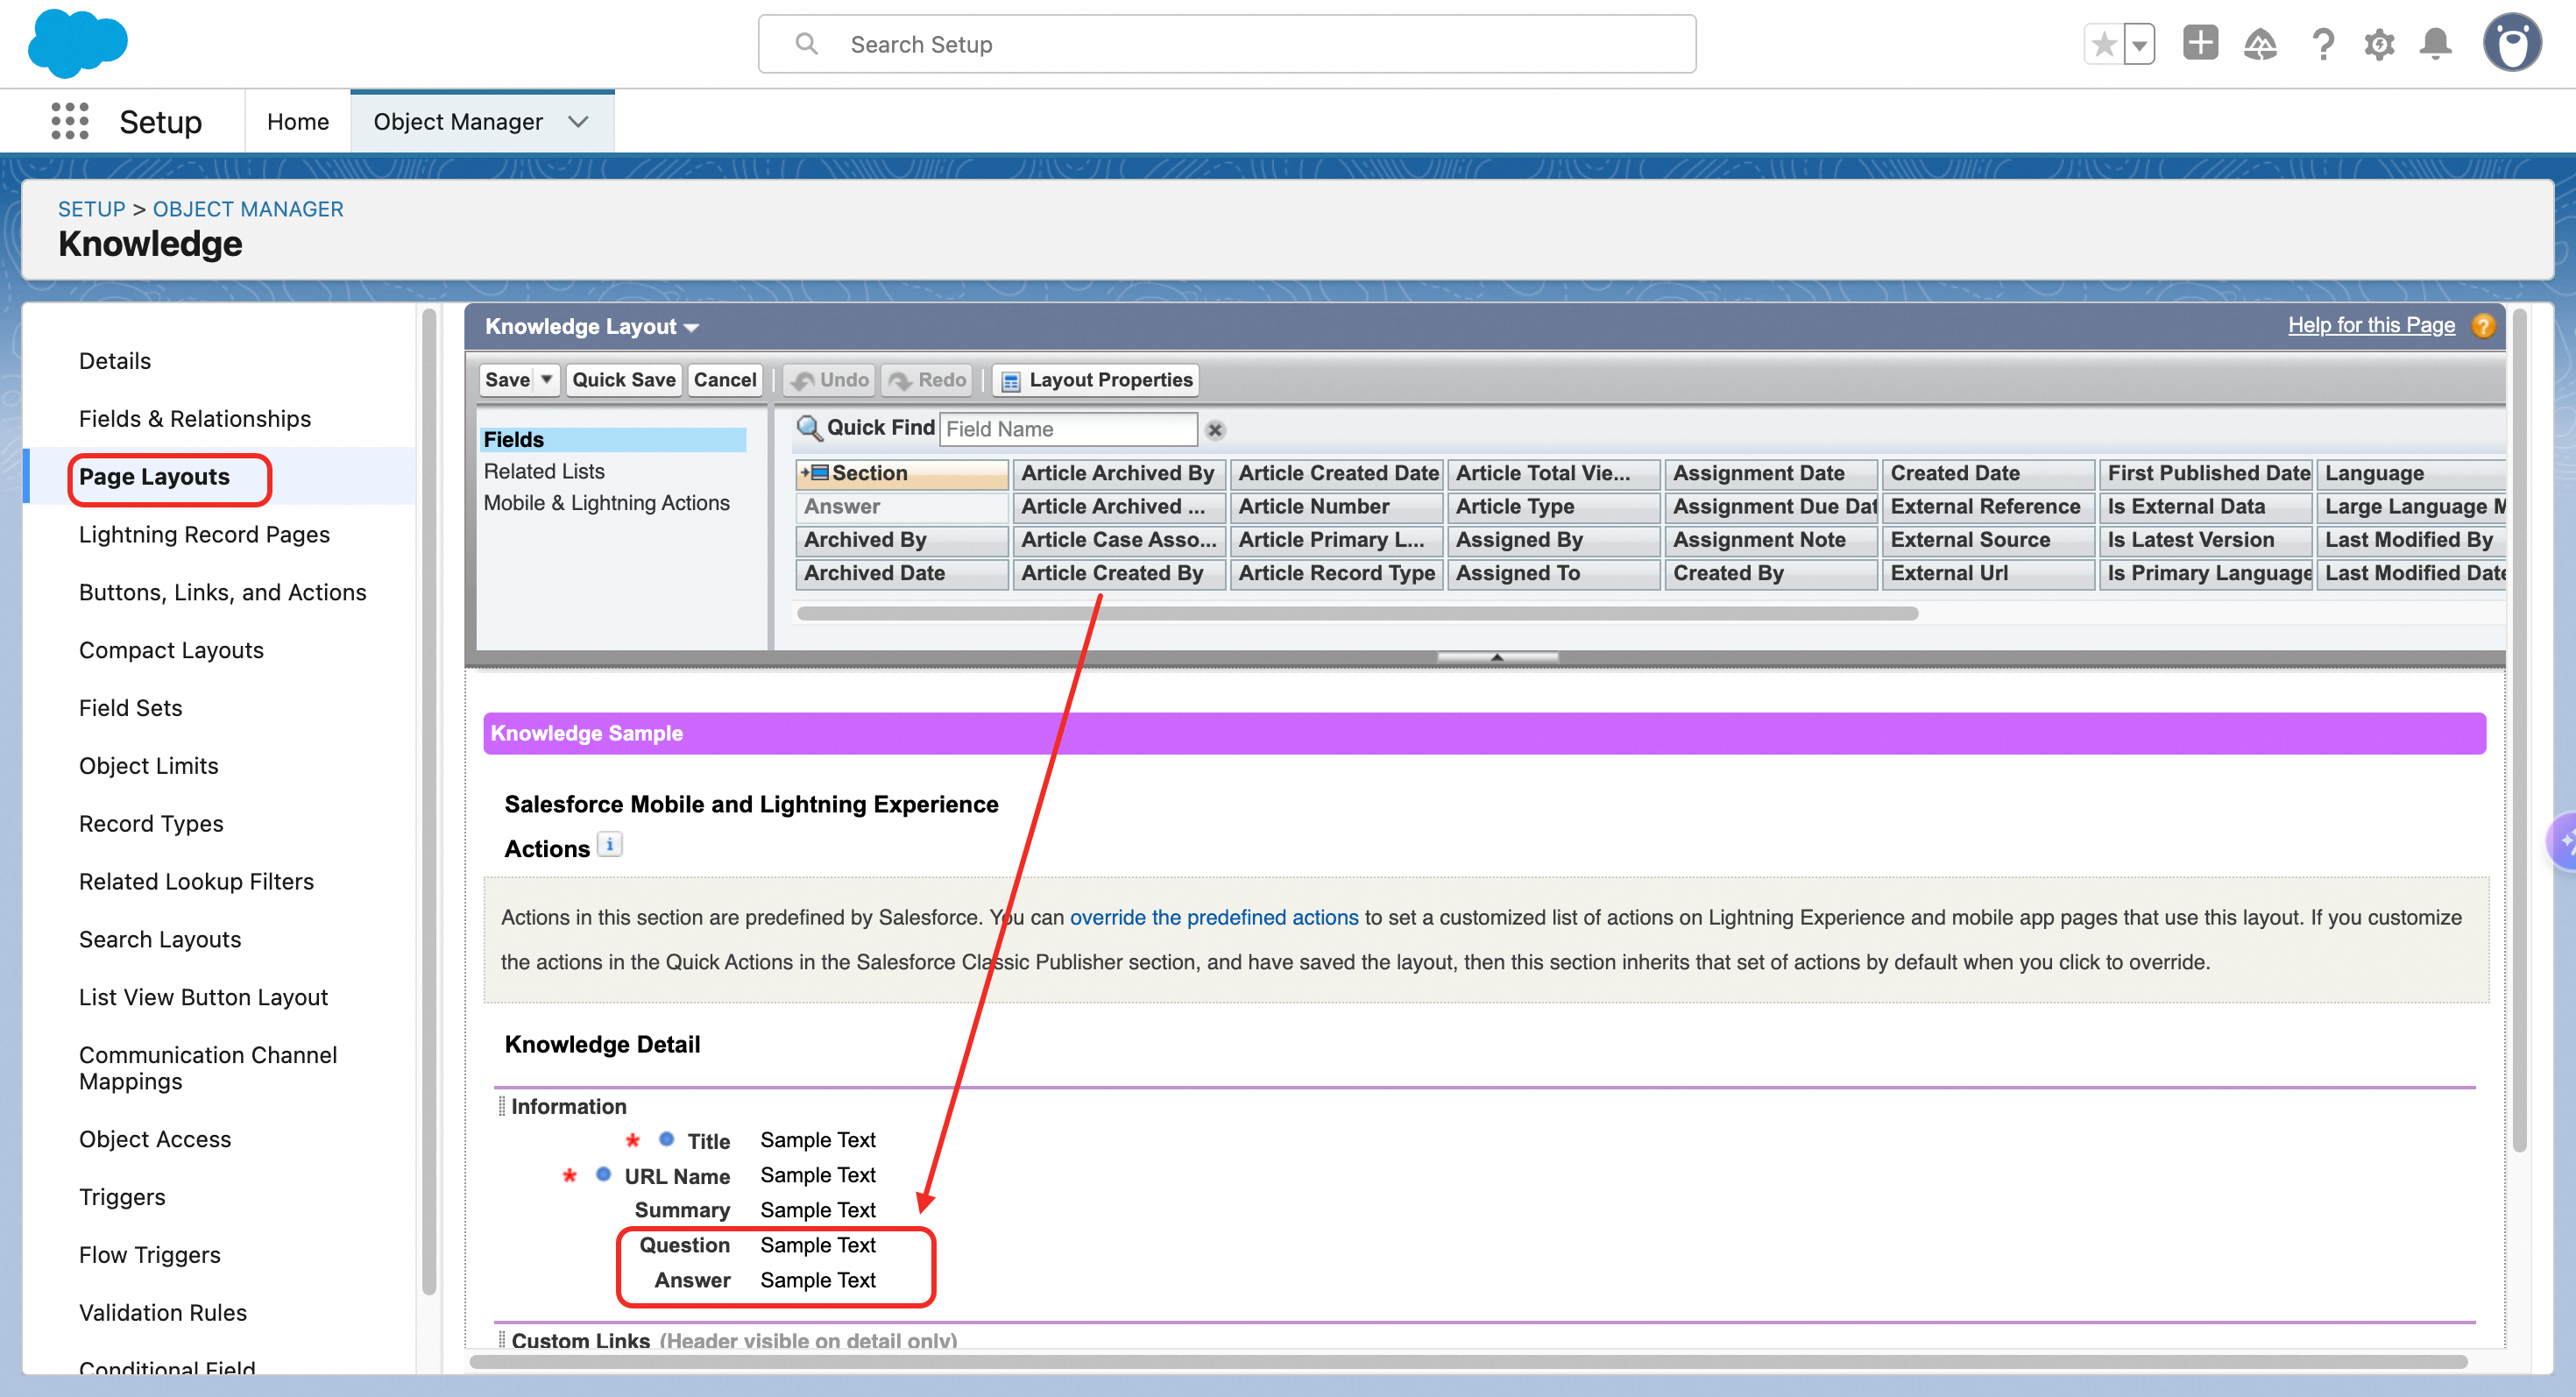Open Buttons, Links, and Actions
Image resolution: width=2576 pixels, height=1397 pixels.
(x=223, y=593)
